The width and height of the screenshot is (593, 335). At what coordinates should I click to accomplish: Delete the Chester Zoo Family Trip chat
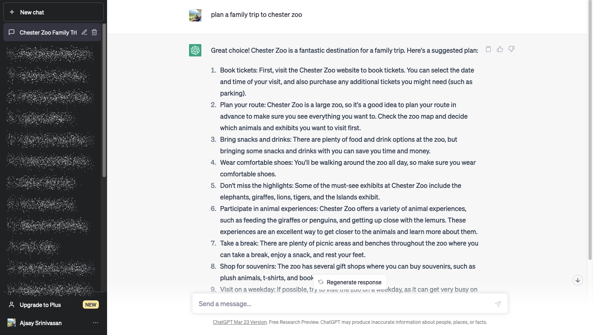[94, 32]
